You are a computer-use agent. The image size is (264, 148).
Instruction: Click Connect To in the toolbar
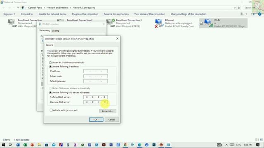tap(27, 14)
